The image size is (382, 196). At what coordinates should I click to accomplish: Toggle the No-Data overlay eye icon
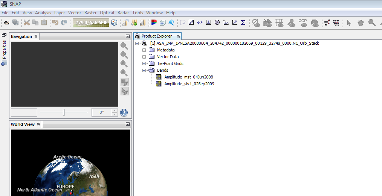(x=256, y=23)
